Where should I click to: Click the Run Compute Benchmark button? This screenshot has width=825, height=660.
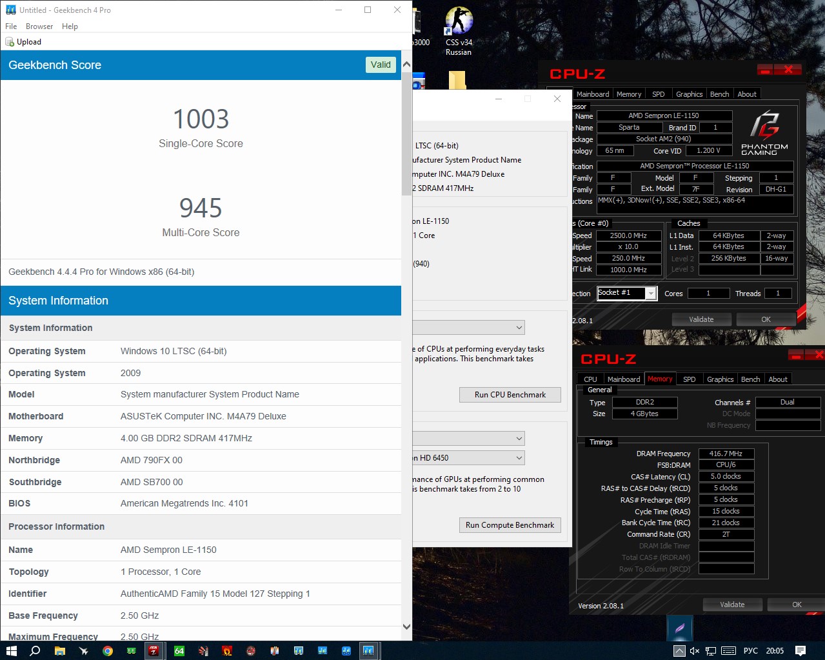coord(510,525)
